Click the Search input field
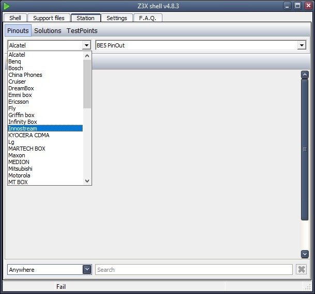Viewport: 315px width, 294px height. [x=194, y=270]
